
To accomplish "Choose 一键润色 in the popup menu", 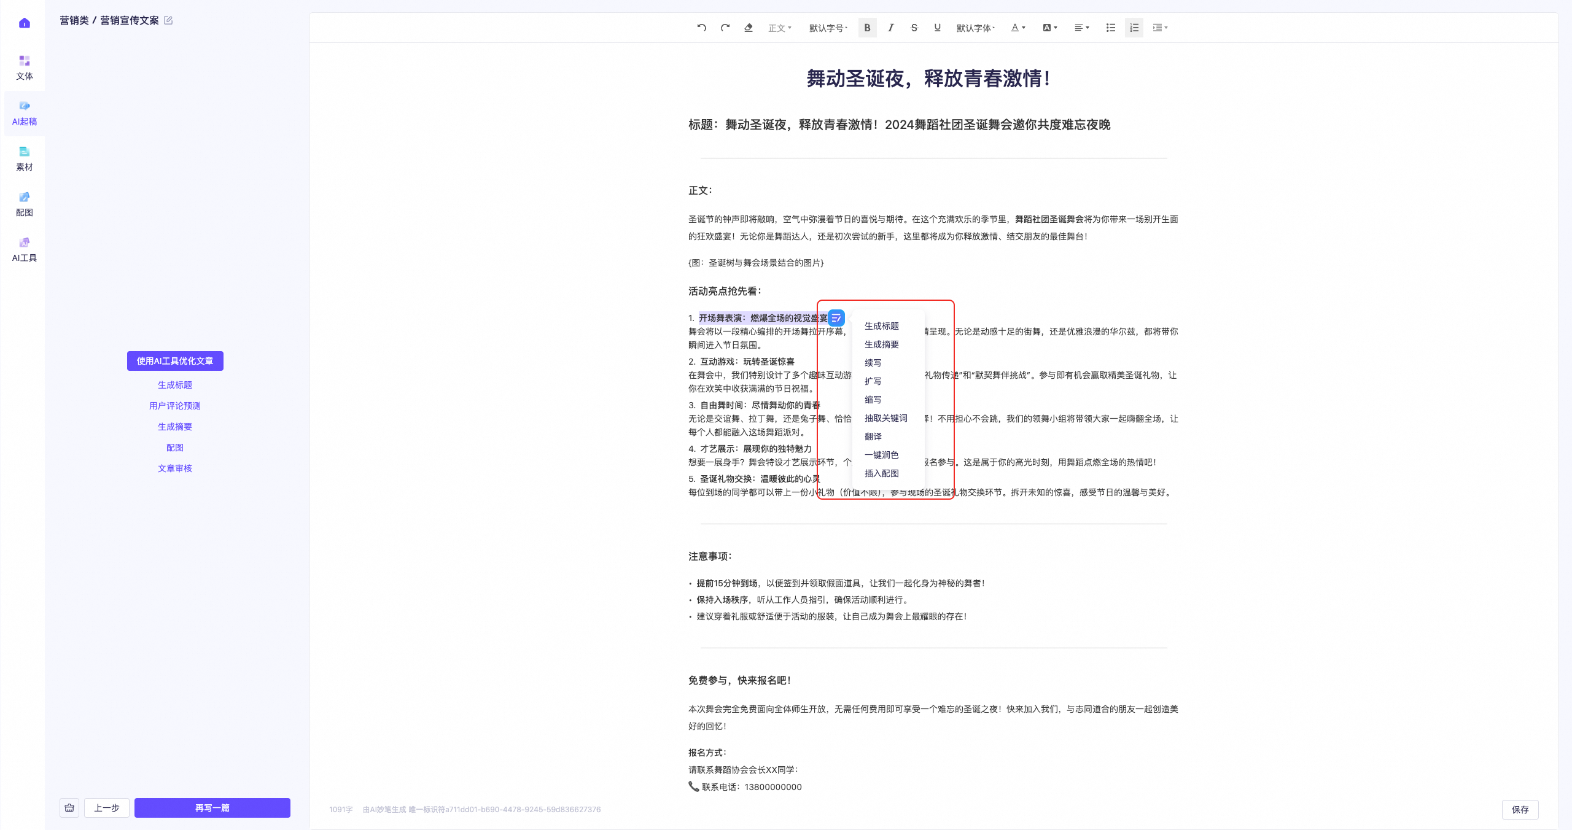I will pyautogui.click(x=882, y=455).
